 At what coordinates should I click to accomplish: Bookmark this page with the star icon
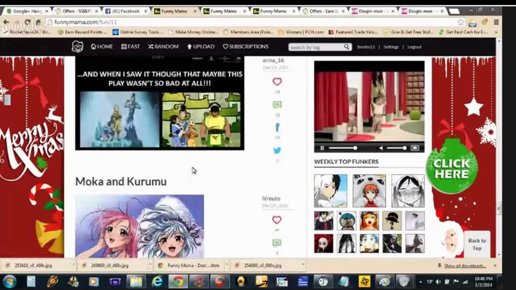(x=461, y=22)
